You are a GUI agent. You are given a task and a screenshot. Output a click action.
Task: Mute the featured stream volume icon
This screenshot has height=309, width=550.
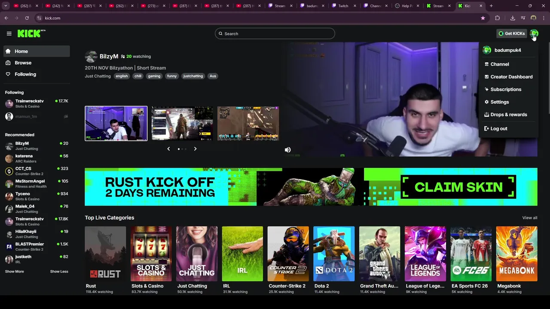coord(287,150)
